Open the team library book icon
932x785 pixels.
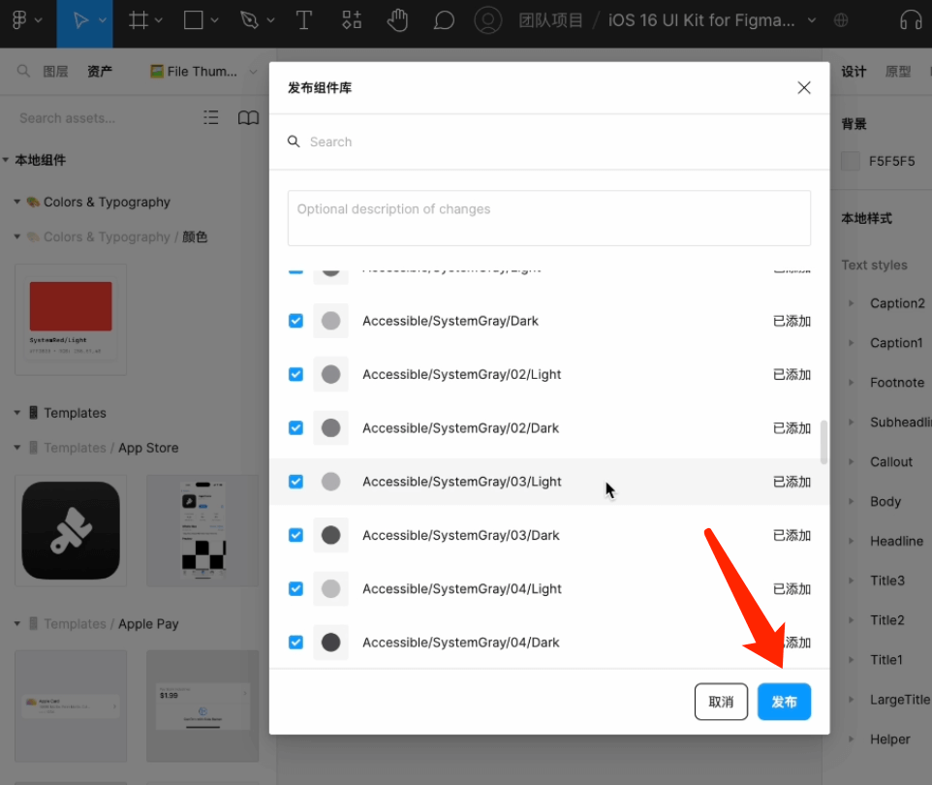[x=248, y=118]
